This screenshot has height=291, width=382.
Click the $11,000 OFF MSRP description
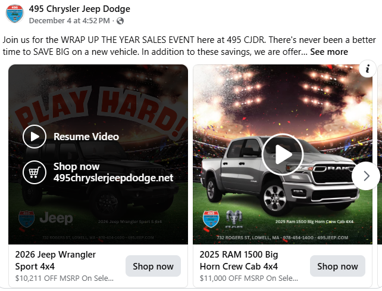click(249, 278)
